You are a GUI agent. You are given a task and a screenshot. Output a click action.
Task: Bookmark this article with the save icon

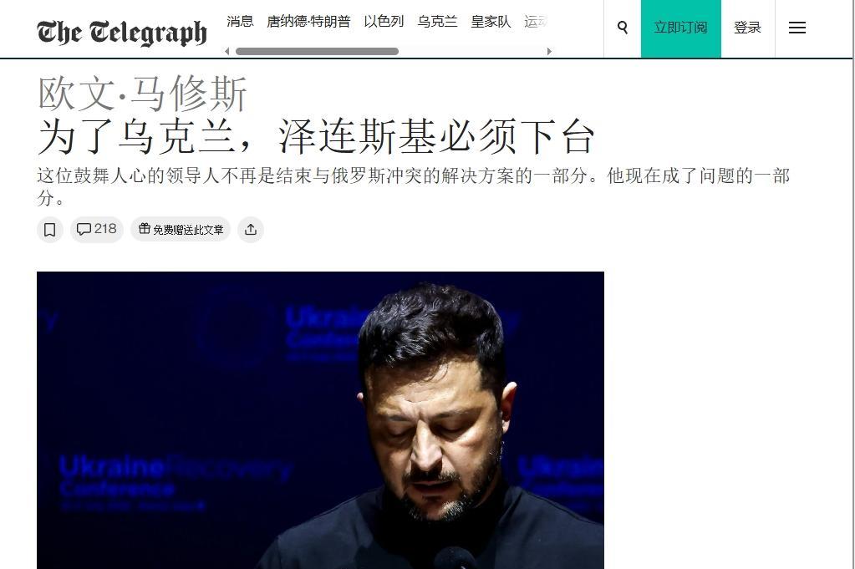pyautogui.click(x=49, y=230)
